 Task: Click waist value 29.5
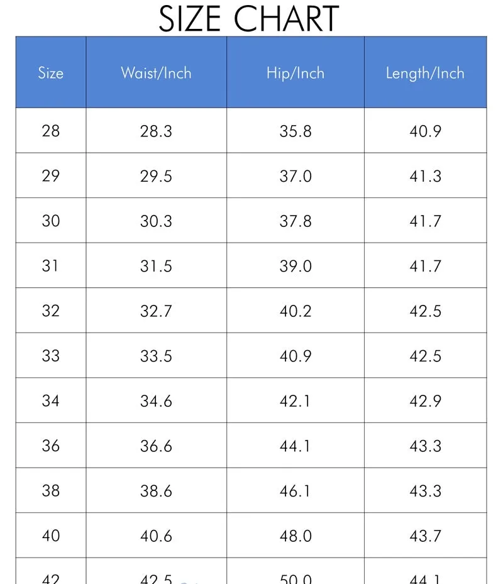click(156, 176)
